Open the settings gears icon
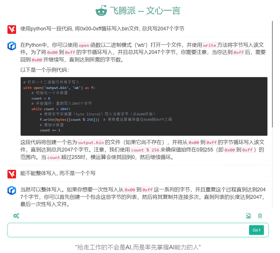Screen dimensions: 280x253 16,216
